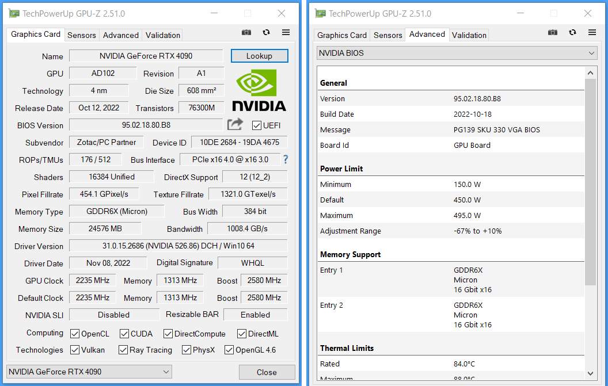Click the Close button at bottom
Image resolution: width=608 pixels, height=386 pixels.
coord(267,372)
